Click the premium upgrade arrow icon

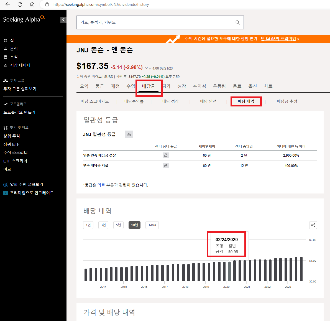(6, 193)
